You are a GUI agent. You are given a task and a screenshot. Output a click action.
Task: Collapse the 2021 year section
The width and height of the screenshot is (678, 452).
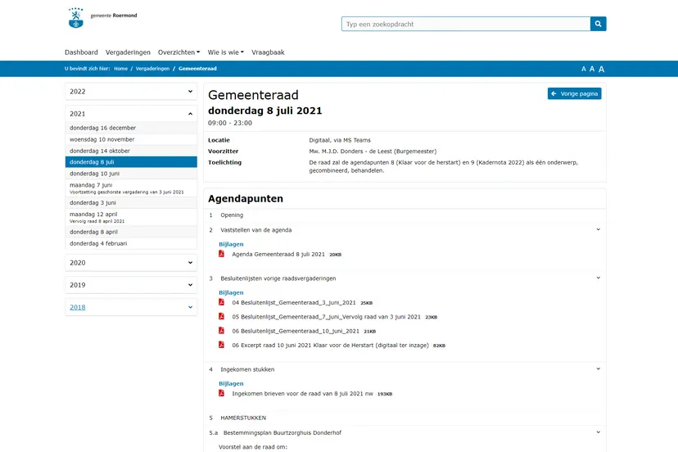pyautogui.click(x=131, y=114)
